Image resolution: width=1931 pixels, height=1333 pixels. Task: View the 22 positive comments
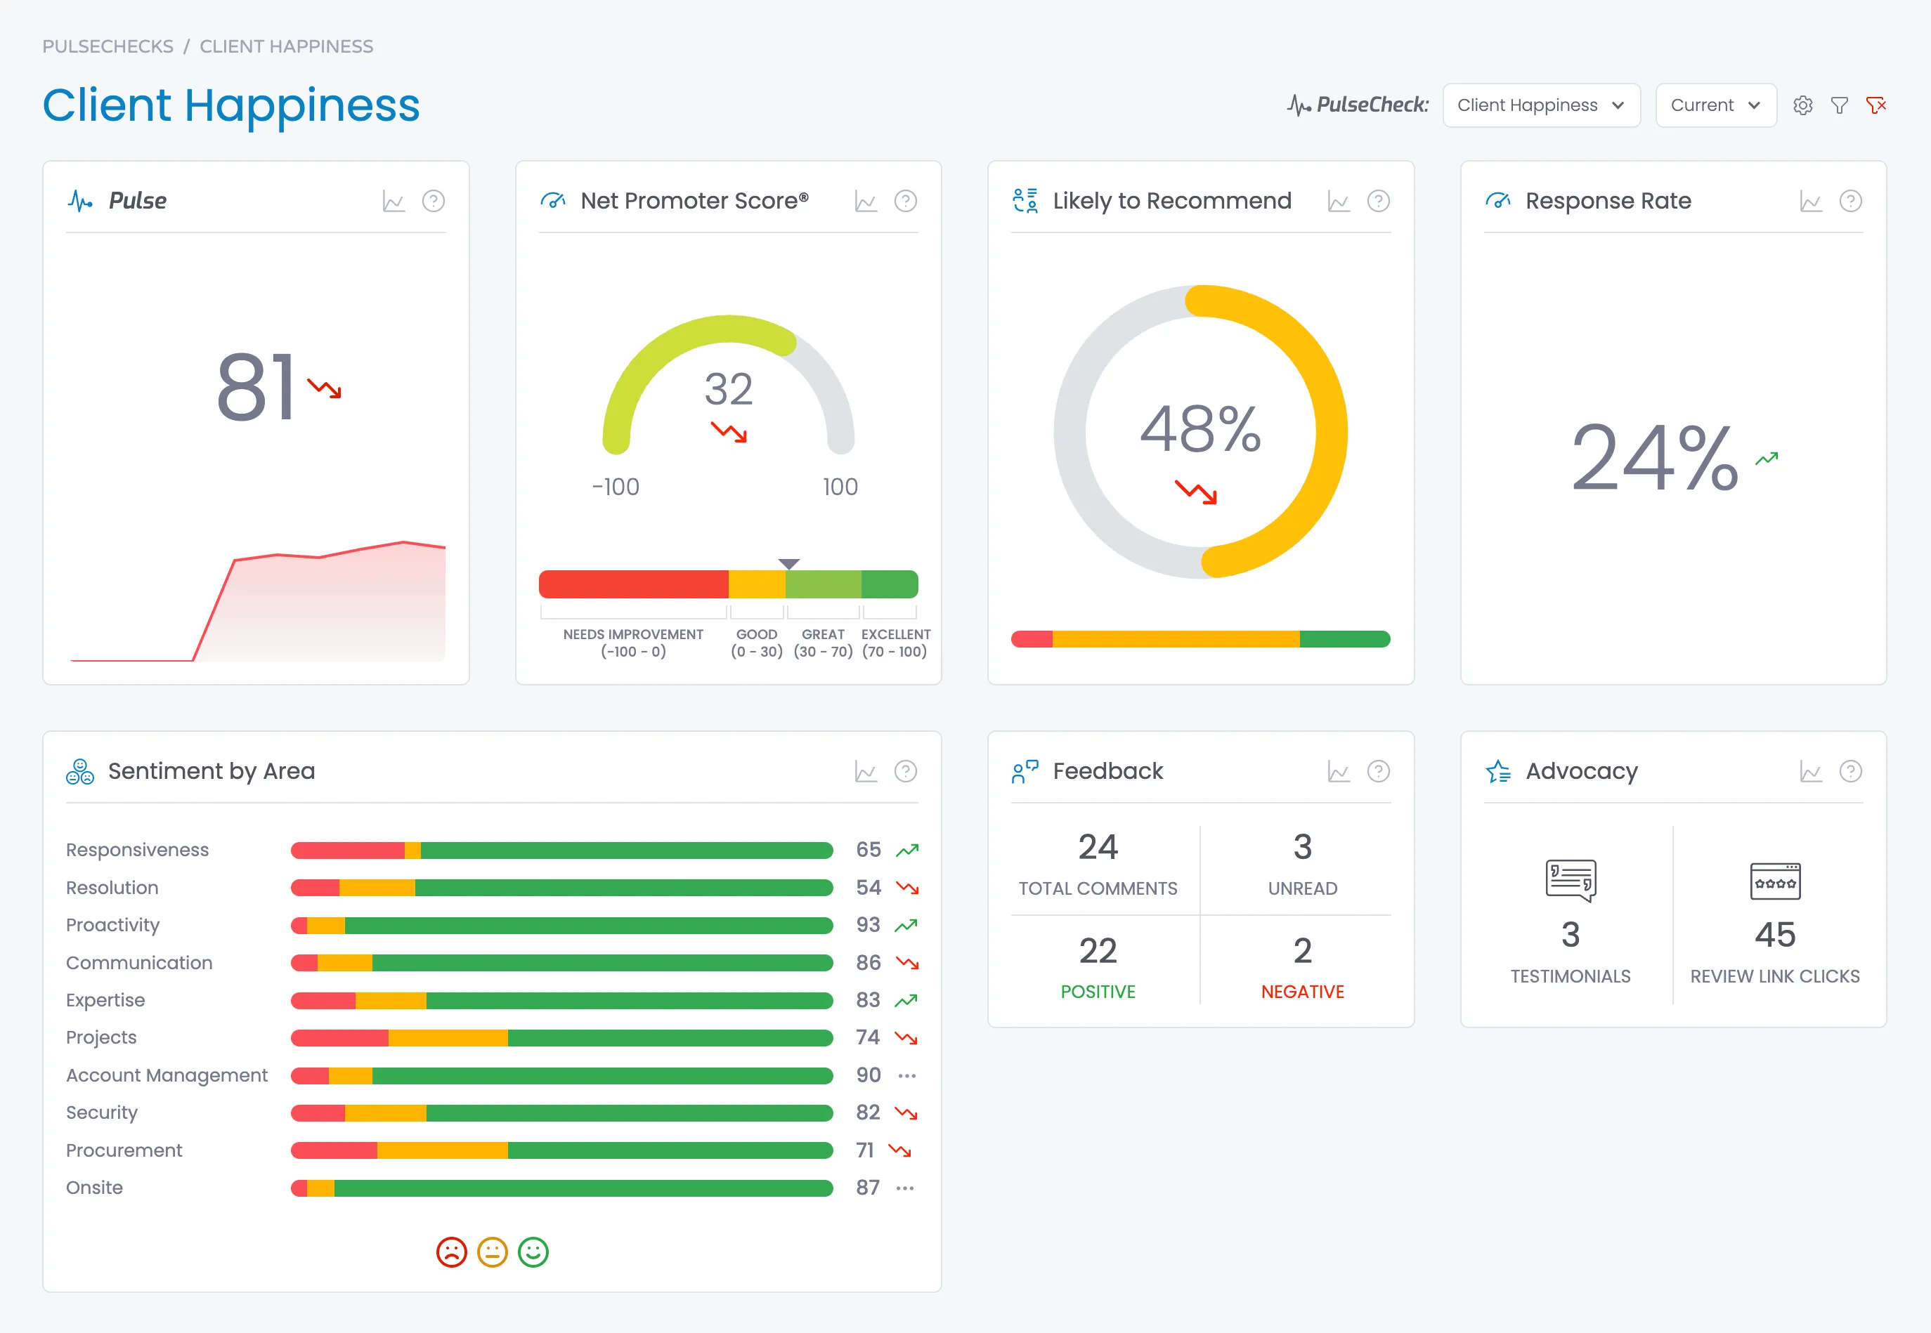click(1098, 952)
